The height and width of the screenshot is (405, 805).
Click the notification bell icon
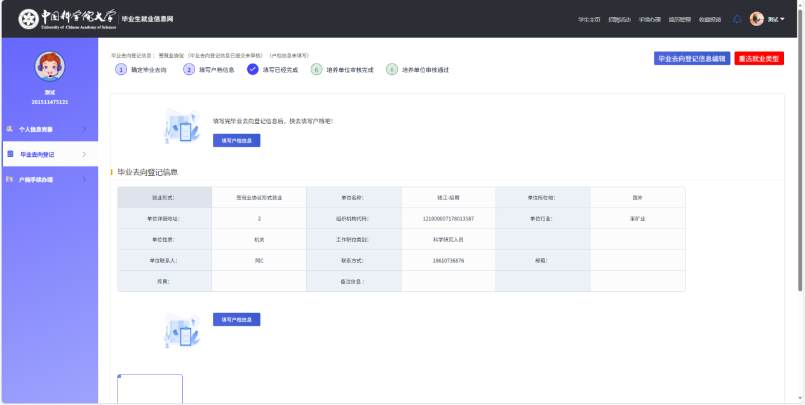pos(737,19)
